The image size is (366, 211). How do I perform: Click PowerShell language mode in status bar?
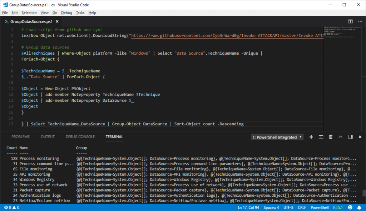coord(319,207)
